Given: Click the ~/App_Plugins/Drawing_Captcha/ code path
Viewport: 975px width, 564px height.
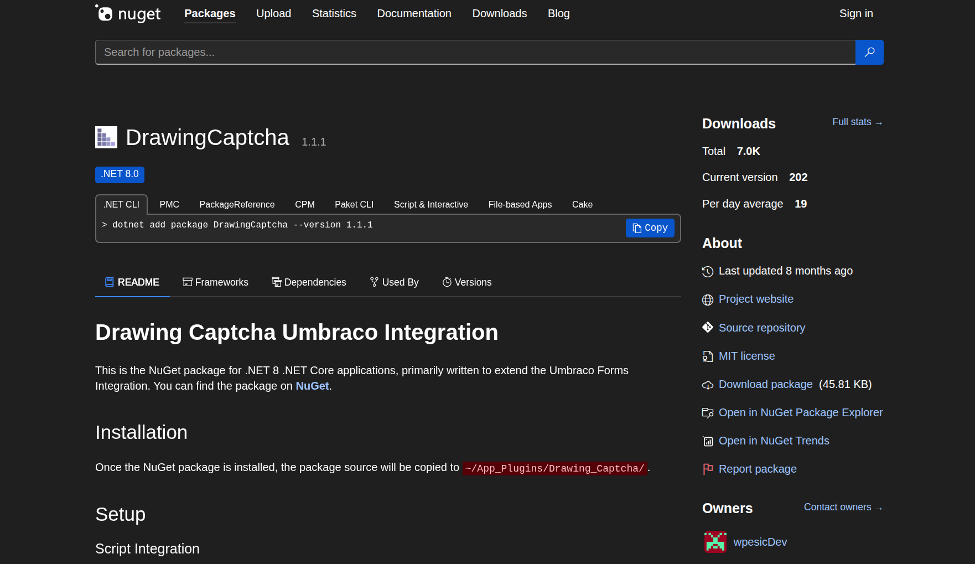Looking at the screenshot, I should [554, 468].
